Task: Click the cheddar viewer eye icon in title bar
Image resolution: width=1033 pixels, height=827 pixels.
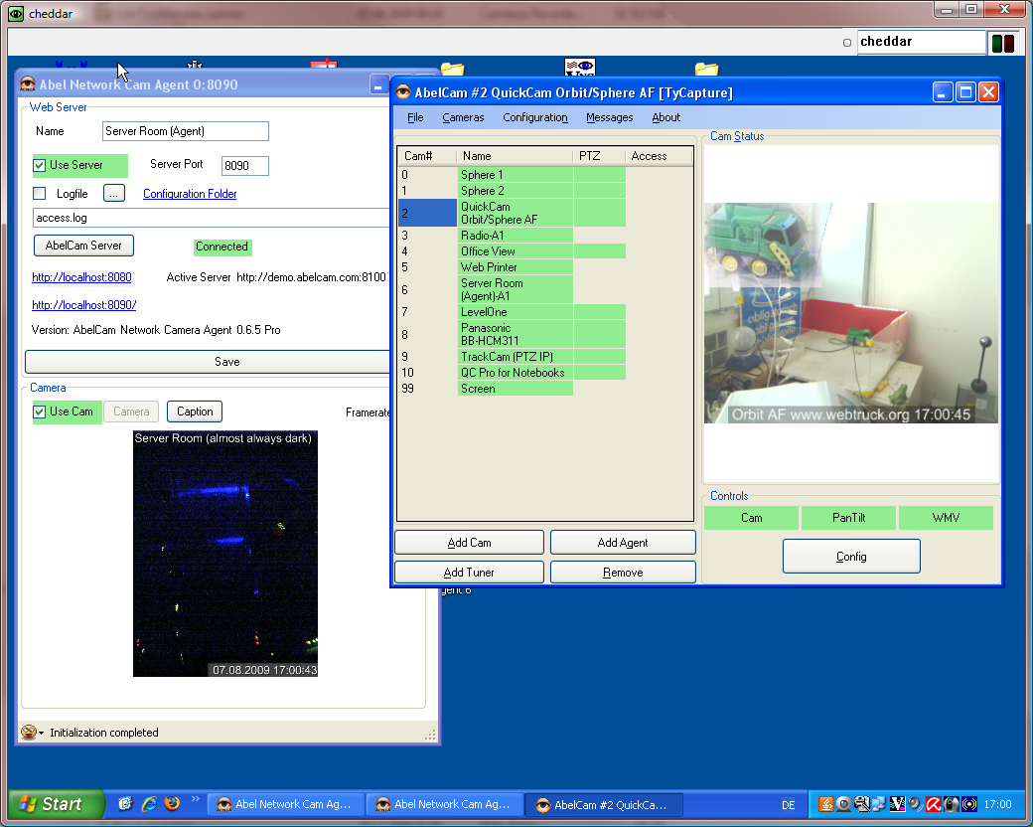Action: coord(16,13)
